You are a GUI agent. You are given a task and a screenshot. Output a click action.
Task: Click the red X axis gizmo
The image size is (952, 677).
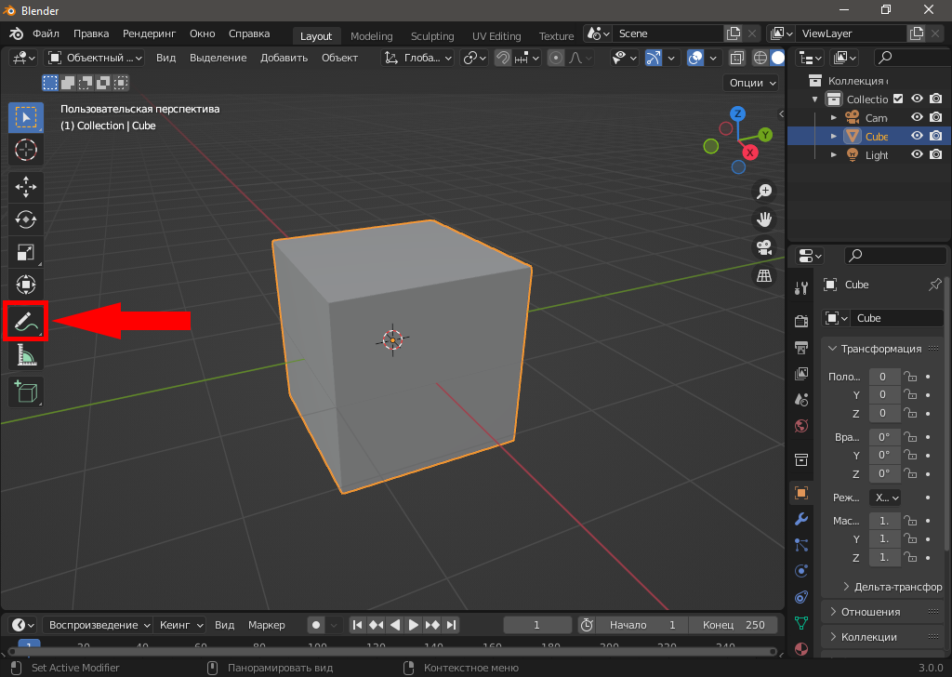pyautogui.click(x=749, y=153)
